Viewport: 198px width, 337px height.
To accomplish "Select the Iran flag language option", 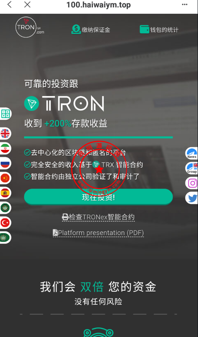I will [5, 148].
